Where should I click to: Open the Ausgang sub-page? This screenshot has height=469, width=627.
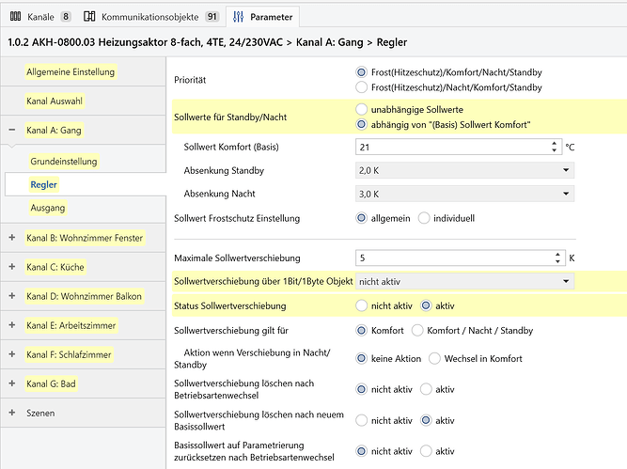47,207
